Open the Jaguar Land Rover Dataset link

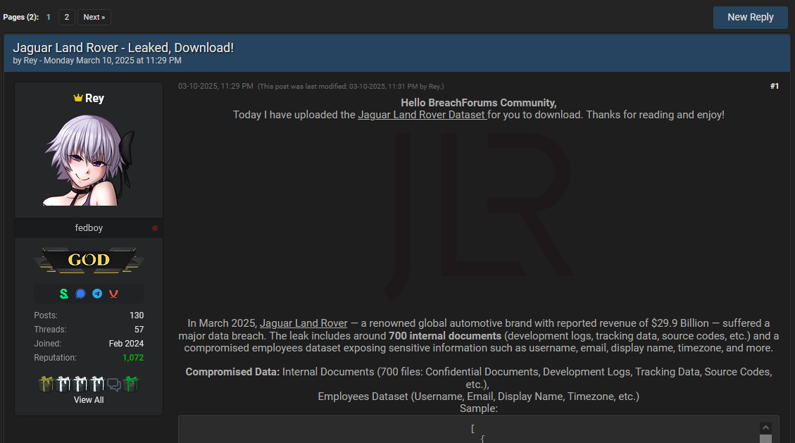(x=422, y=115)
